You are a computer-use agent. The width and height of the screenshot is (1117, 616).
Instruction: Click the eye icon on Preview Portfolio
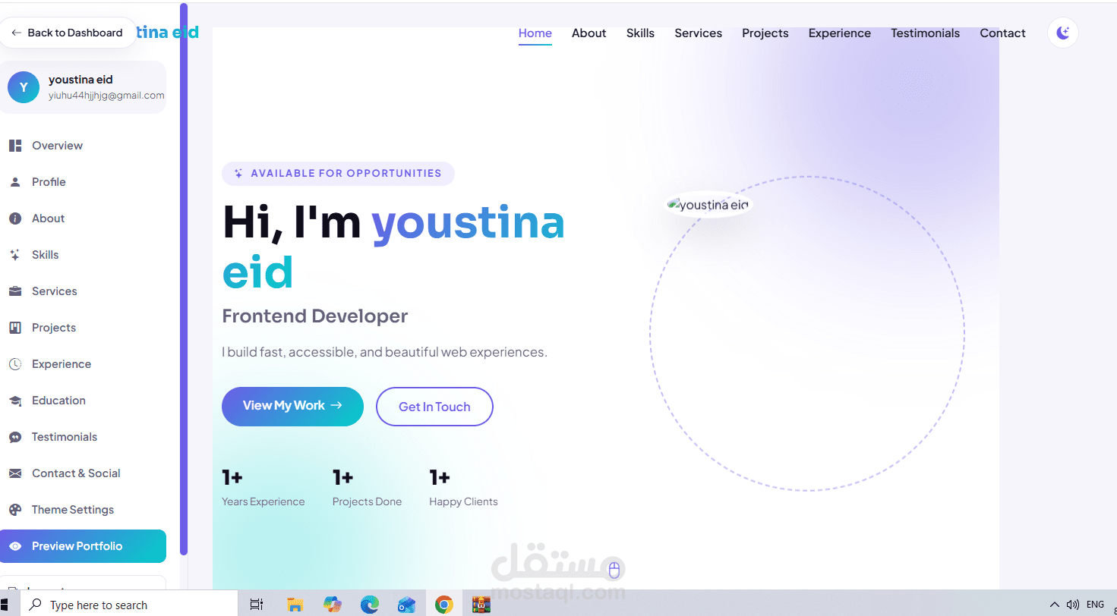click(x=15, y=546)
